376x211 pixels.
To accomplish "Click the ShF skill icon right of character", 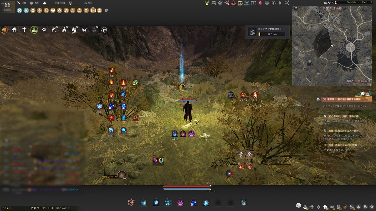I will (255, 95).
